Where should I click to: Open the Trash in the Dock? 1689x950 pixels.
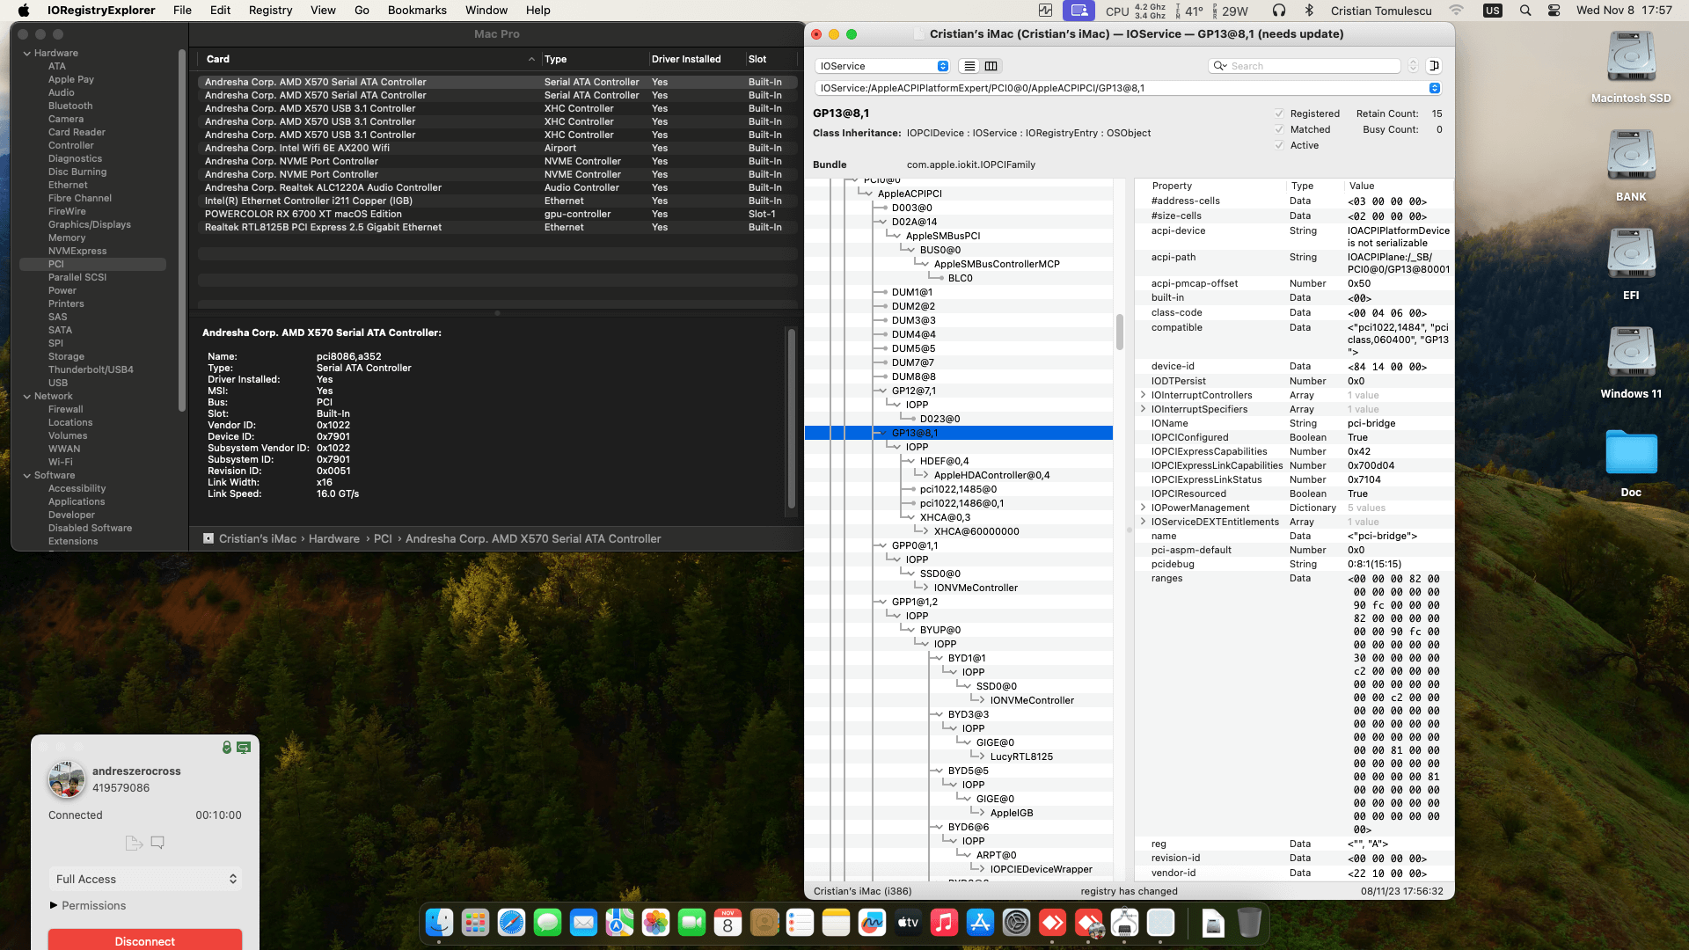(1249, 922)
